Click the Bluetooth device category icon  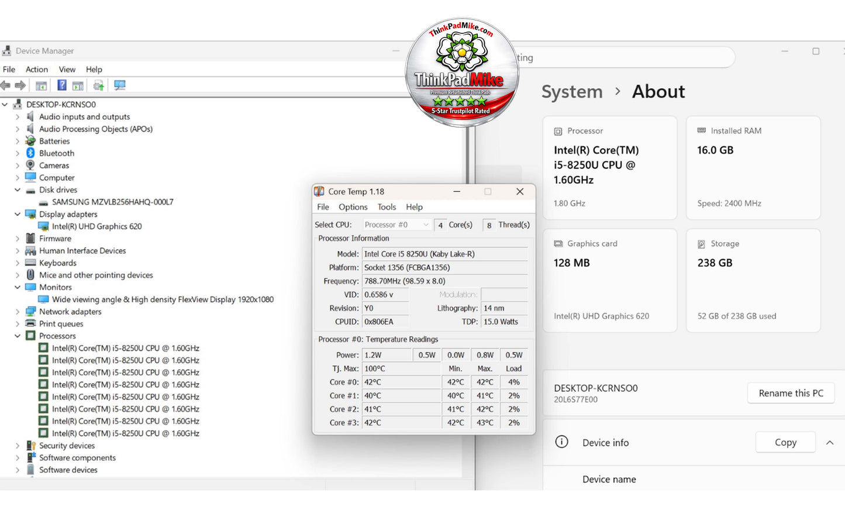pos(30,153)
